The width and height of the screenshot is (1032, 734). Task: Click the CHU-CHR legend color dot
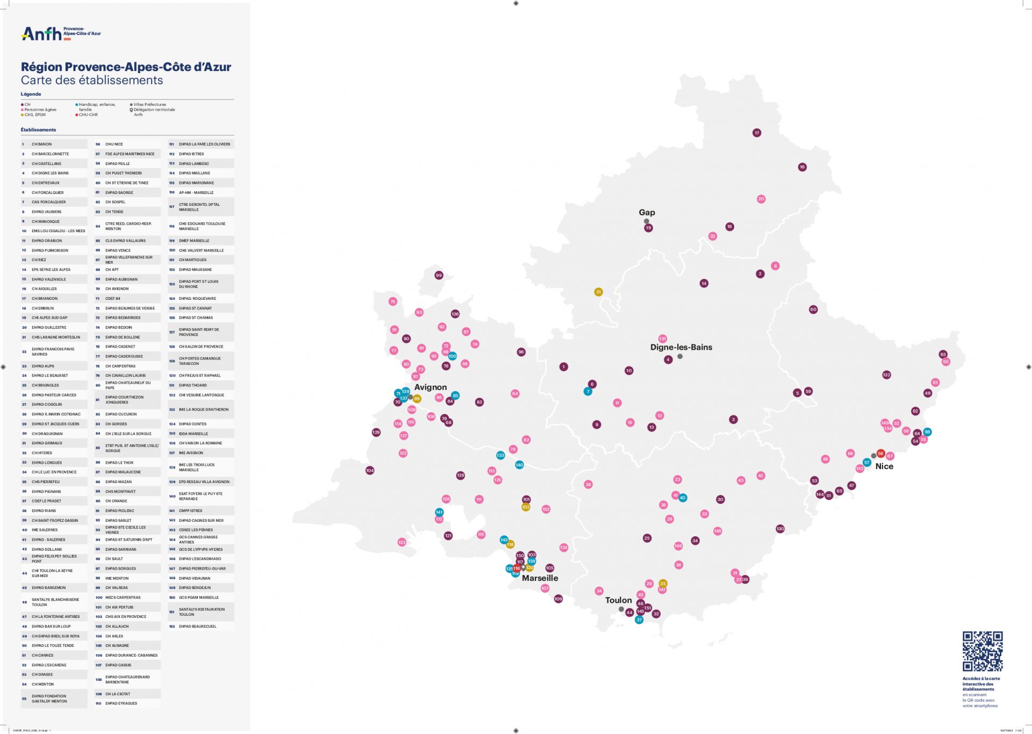pyautogui.click(x=77, y=114)
